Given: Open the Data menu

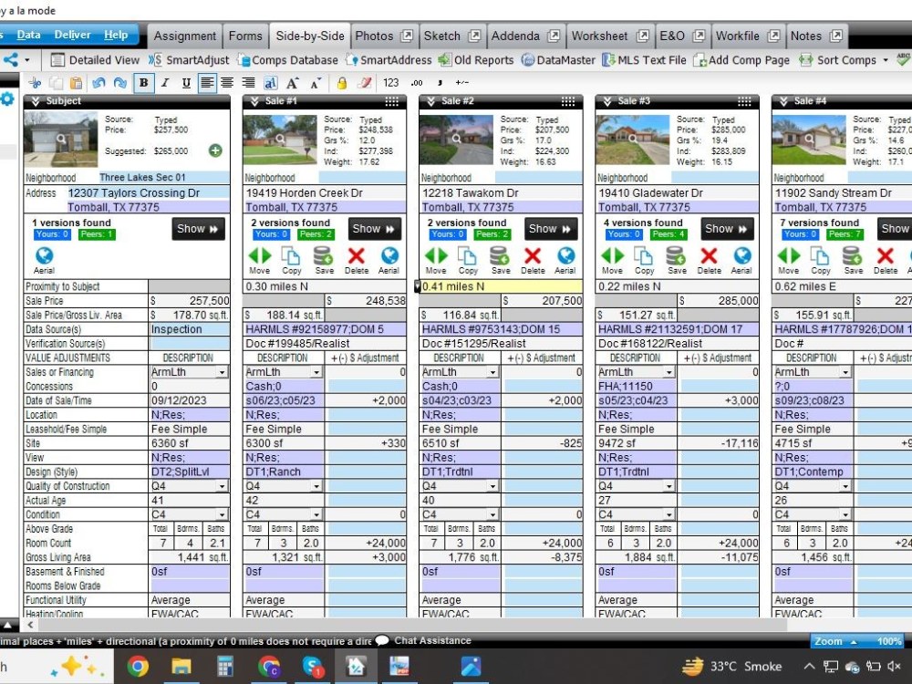Looking at the screenshot, I should (x=28, y=35).
